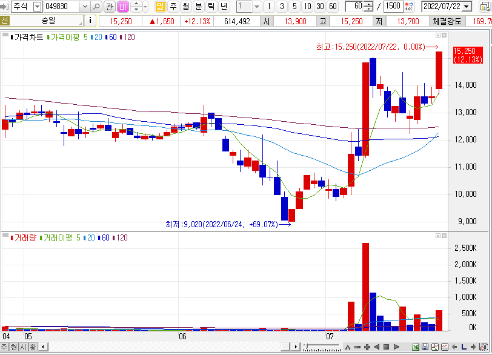492x355 pixels.
Task: Click the 가격이평 5 moving average legend
Action: 67,37
